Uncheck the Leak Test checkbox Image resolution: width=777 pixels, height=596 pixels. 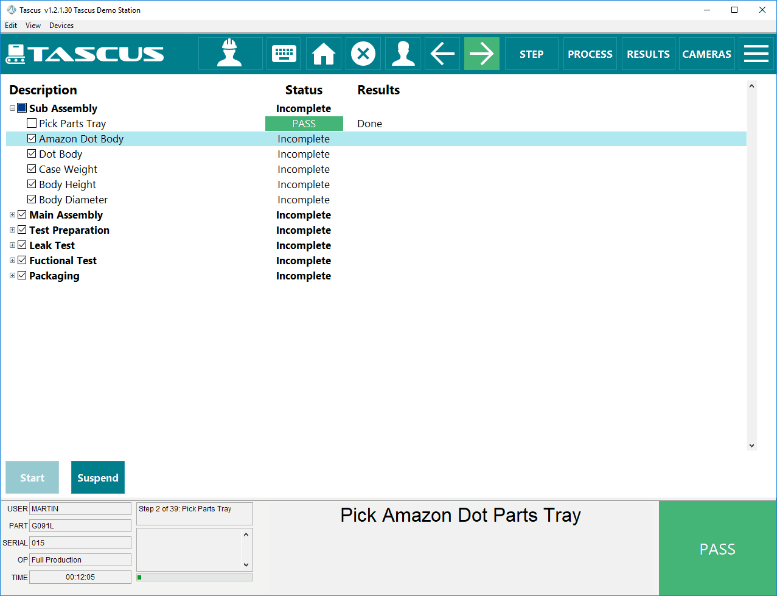tap(22, 245)
